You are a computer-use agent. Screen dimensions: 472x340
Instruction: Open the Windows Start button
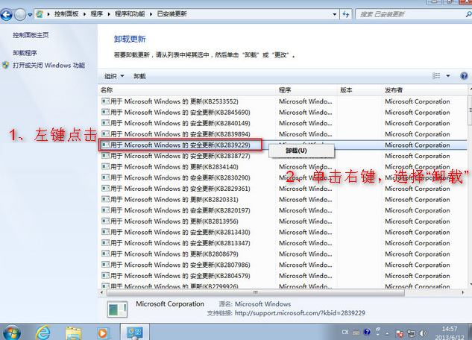coord(11,333)
